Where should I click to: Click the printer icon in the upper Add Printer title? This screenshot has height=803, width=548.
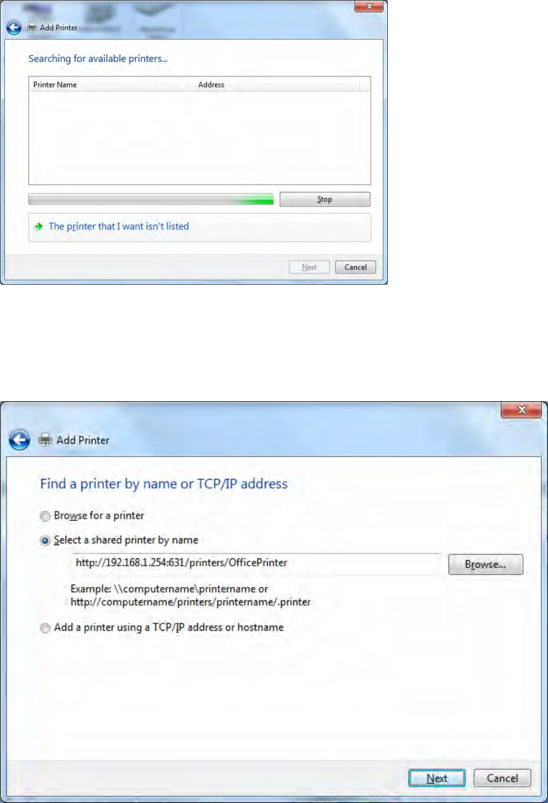pyautogui.click(x=32, y=27)
